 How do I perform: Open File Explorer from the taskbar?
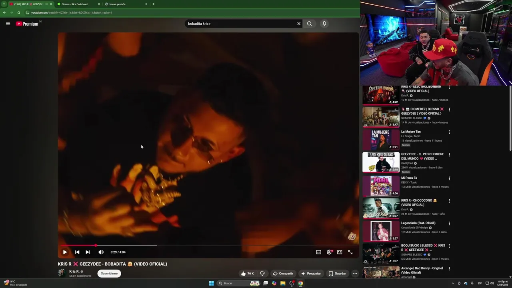[x=283, y=283]
